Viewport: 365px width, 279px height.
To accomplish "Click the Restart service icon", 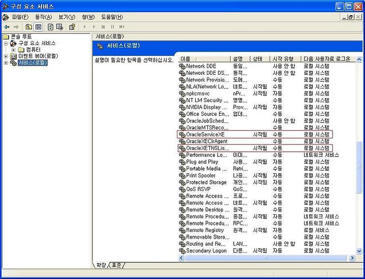I will 122,27.
